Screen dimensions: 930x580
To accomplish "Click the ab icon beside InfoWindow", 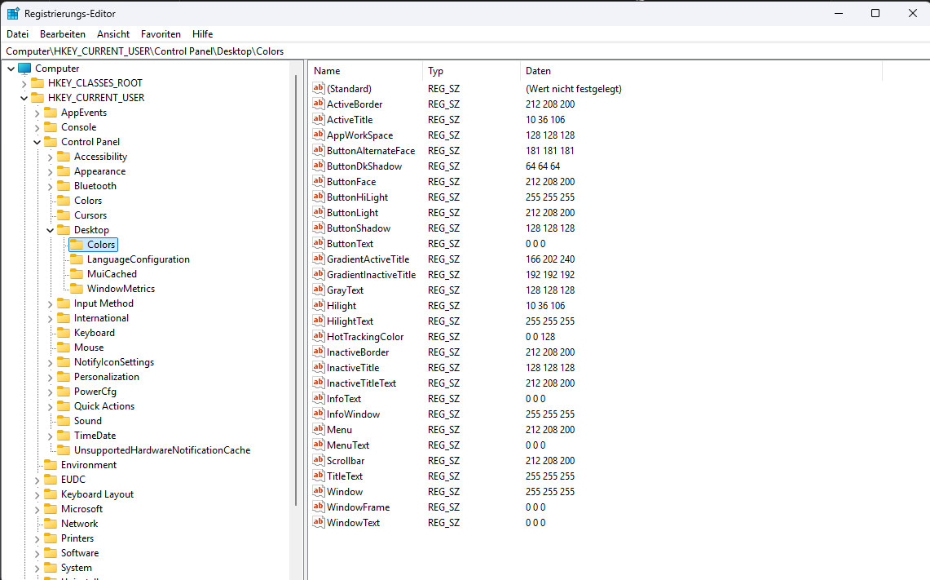I will [x=319, y=414].
